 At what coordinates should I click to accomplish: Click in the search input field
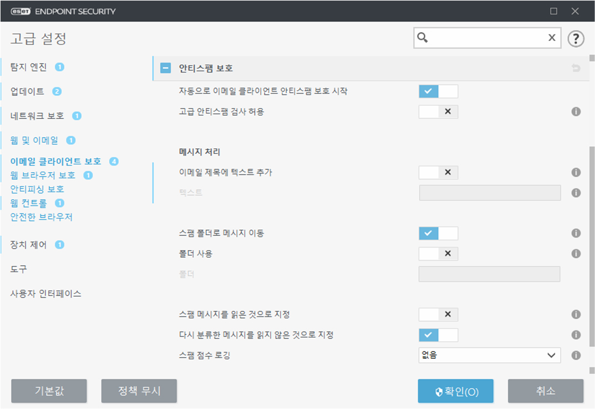click(x=487, y=38)
